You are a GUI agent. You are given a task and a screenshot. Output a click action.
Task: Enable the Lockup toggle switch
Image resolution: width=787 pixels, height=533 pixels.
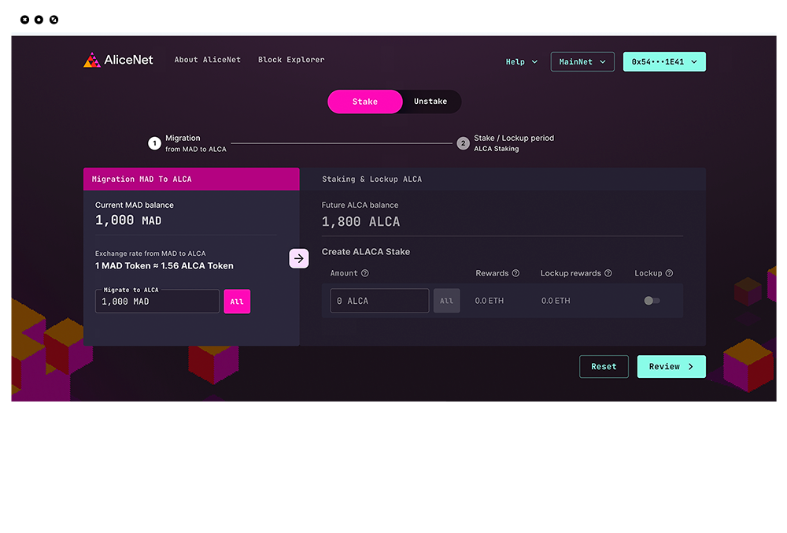coord(652,301)
